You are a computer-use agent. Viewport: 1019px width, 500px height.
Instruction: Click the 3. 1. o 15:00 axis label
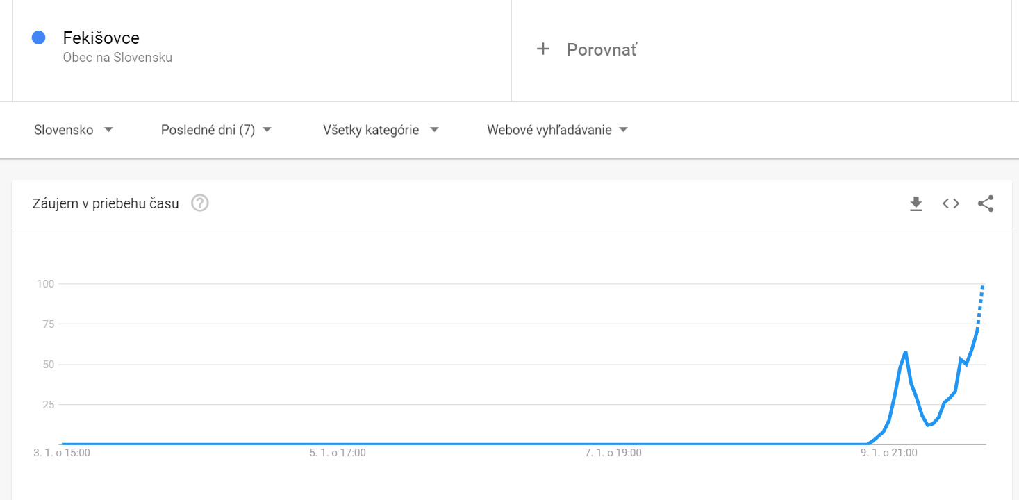[x=62, y=453]
